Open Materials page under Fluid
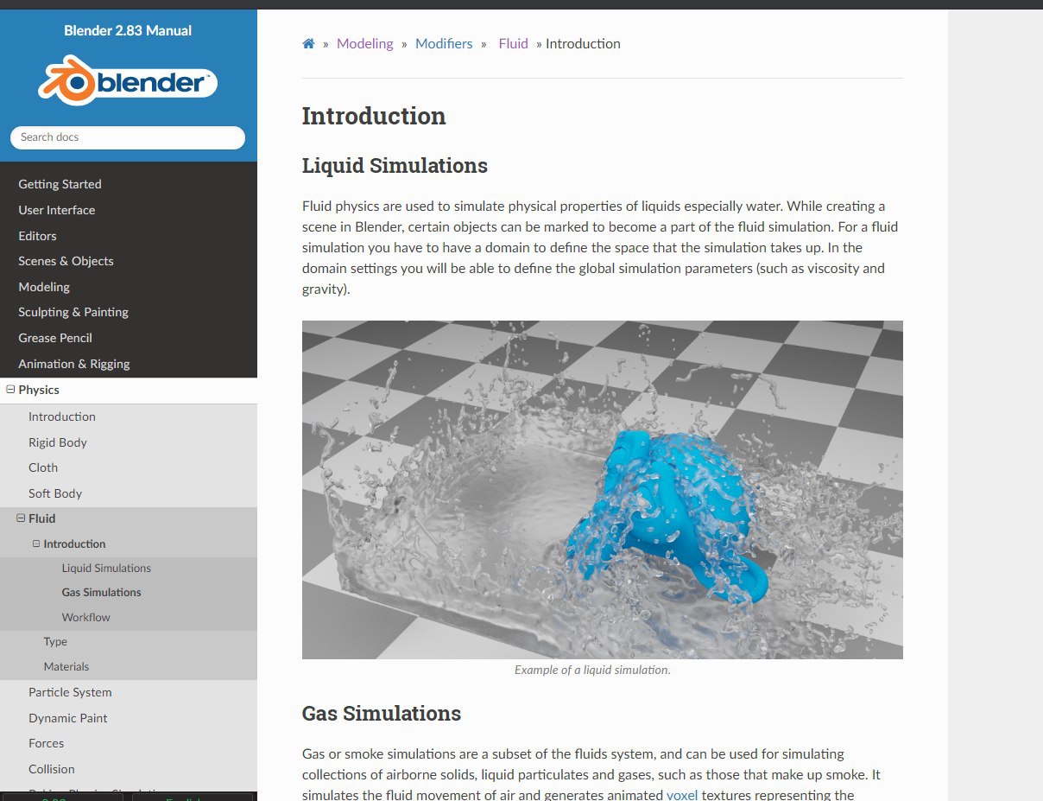Viewport: 1043px width, 801px height. pyautogui.click(x=66, y=666)
